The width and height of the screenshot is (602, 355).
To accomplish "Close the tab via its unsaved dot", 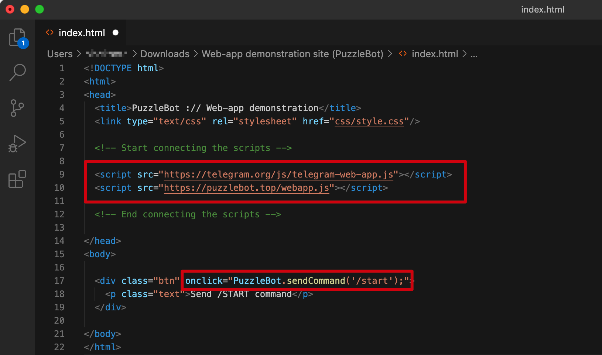I will [116, 32].
